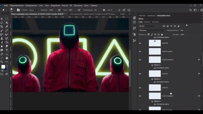This screenshot has width=203, height=114.
Task: Lock layer position icon in Layers panel
Action: coord(155,35)
